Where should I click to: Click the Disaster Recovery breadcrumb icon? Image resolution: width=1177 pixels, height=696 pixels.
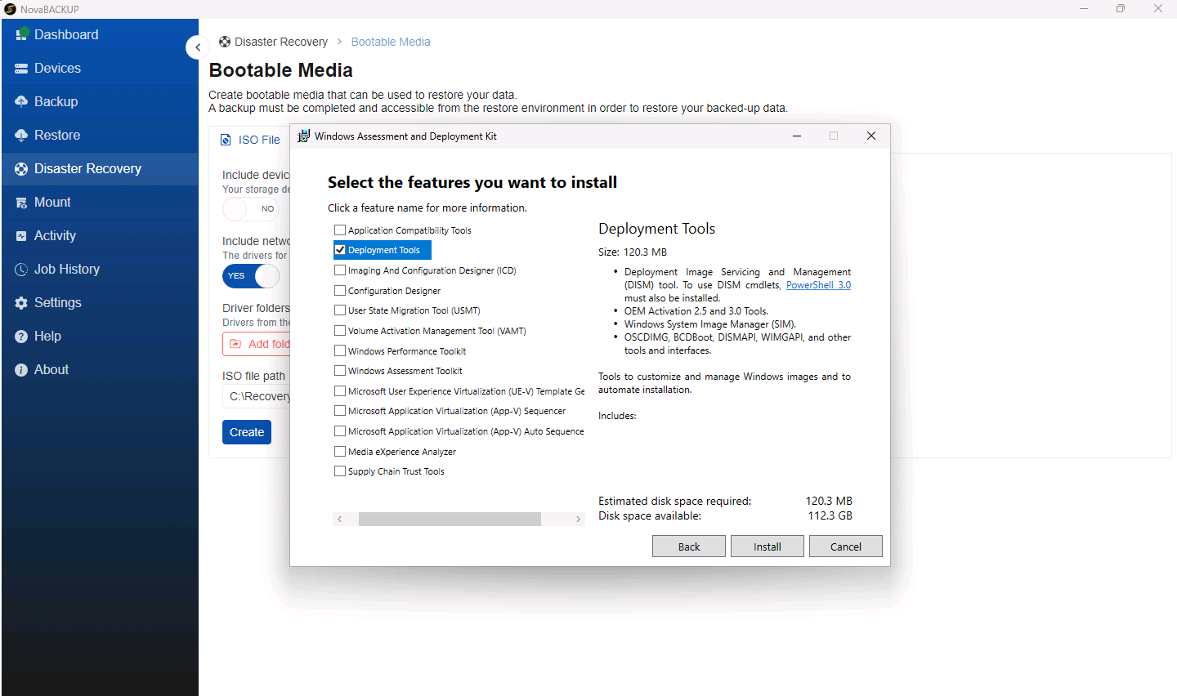(225, 42)
